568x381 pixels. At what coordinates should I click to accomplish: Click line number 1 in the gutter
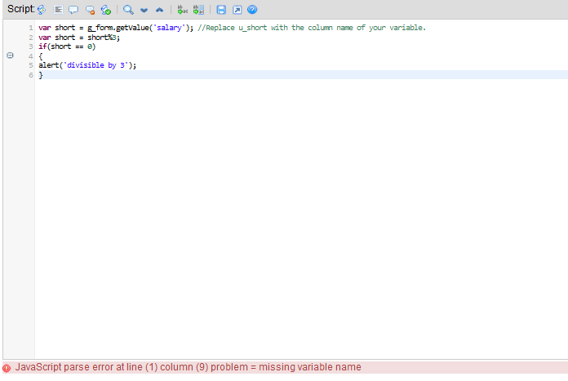tap(31, 28)
